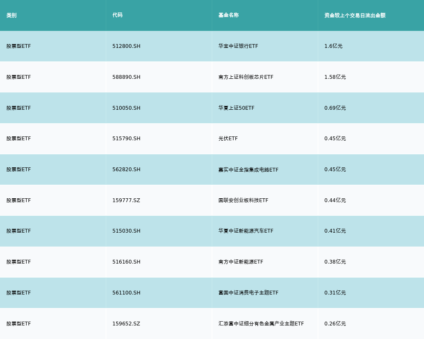Image resolution: width=424 pixels, height=339 pixels.
Task: Select fund name 国联安创业板科技ETF
Action: [x=243, y=200]
